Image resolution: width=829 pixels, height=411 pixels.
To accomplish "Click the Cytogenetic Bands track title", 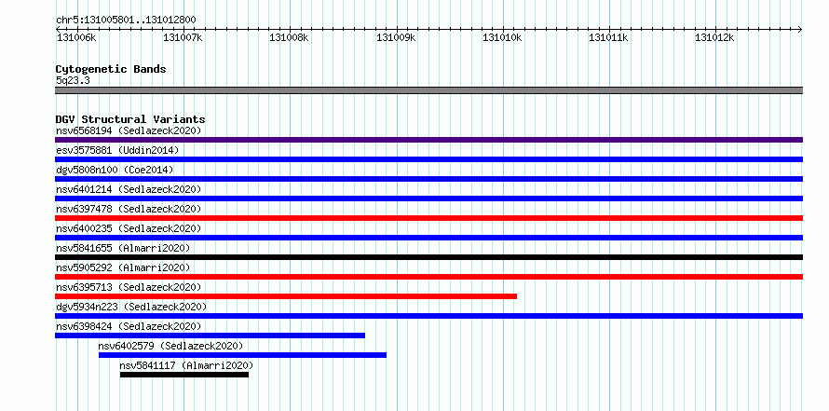I will [111, 69].
